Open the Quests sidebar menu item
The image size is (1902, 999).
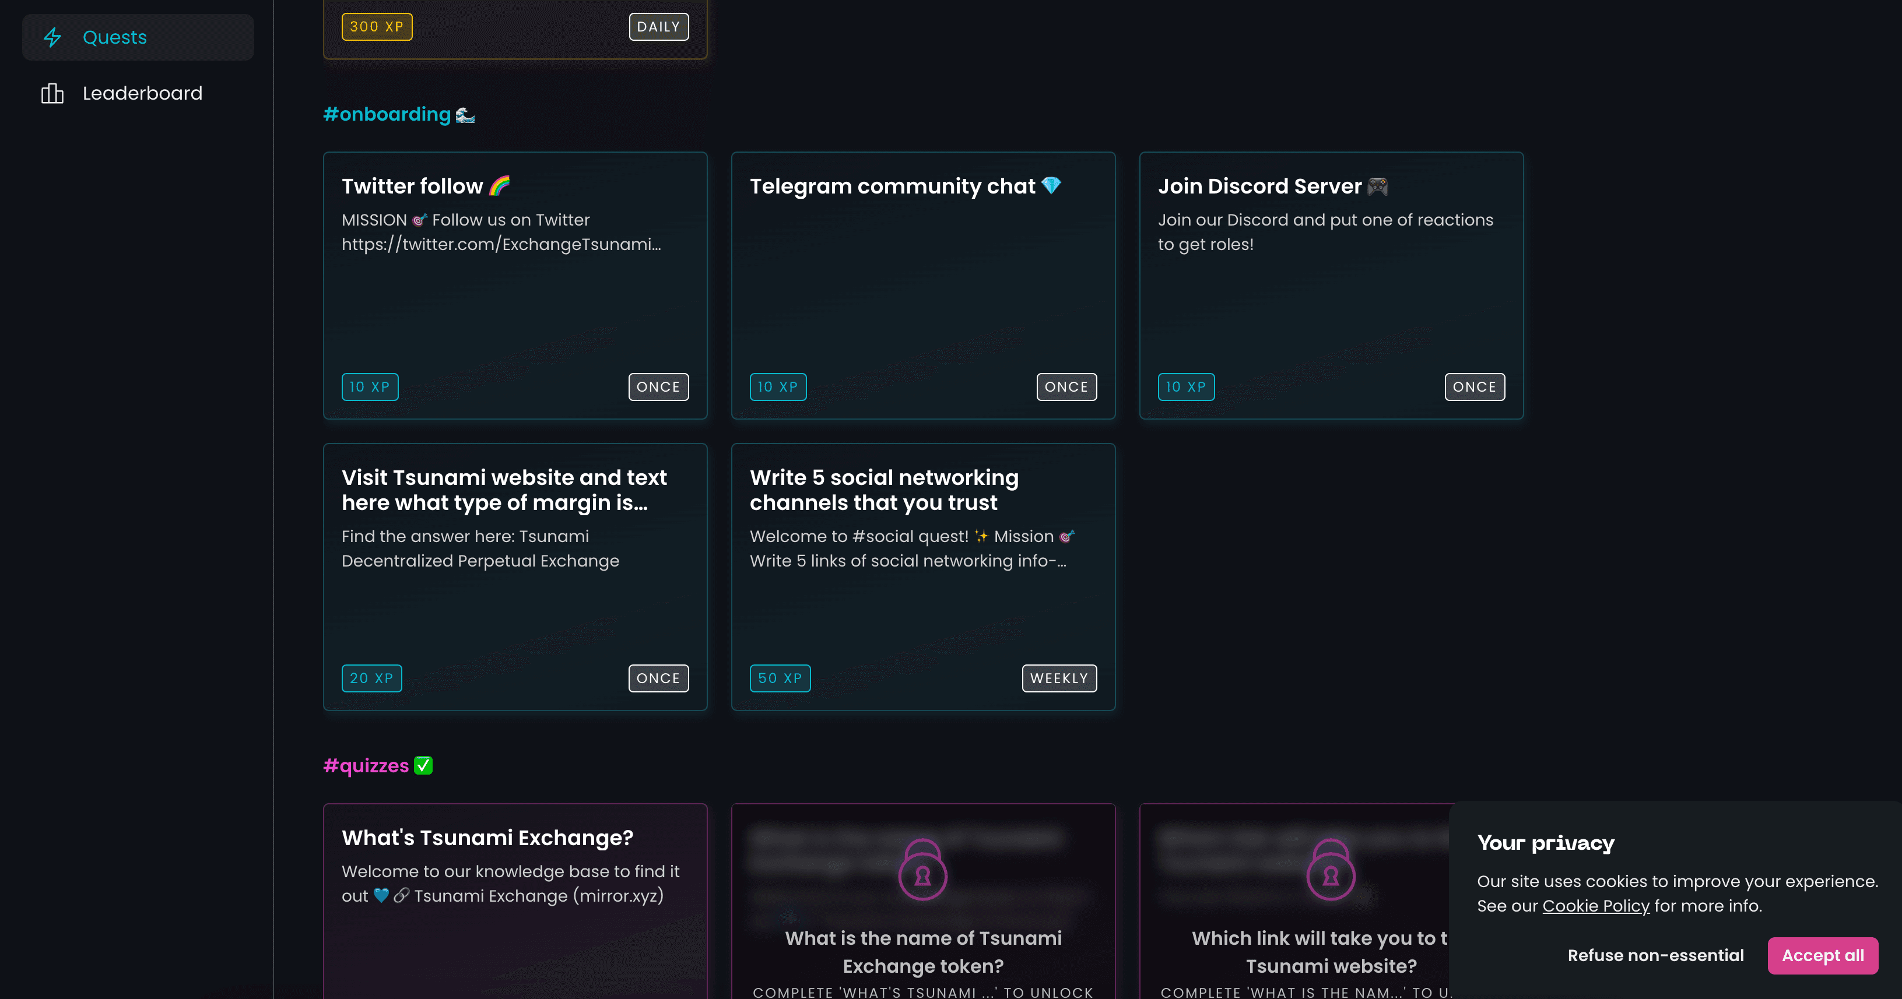coord(138,37)
